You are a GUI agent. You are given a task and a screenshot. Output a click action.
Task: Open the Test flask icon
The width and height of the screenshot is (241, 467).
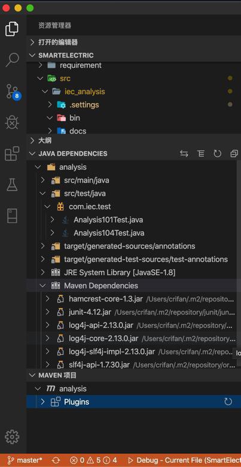point(12,185)
